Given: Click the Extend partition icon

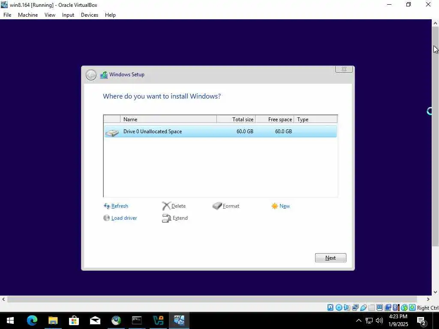Looking at the screenshot, I should point(166,218).
